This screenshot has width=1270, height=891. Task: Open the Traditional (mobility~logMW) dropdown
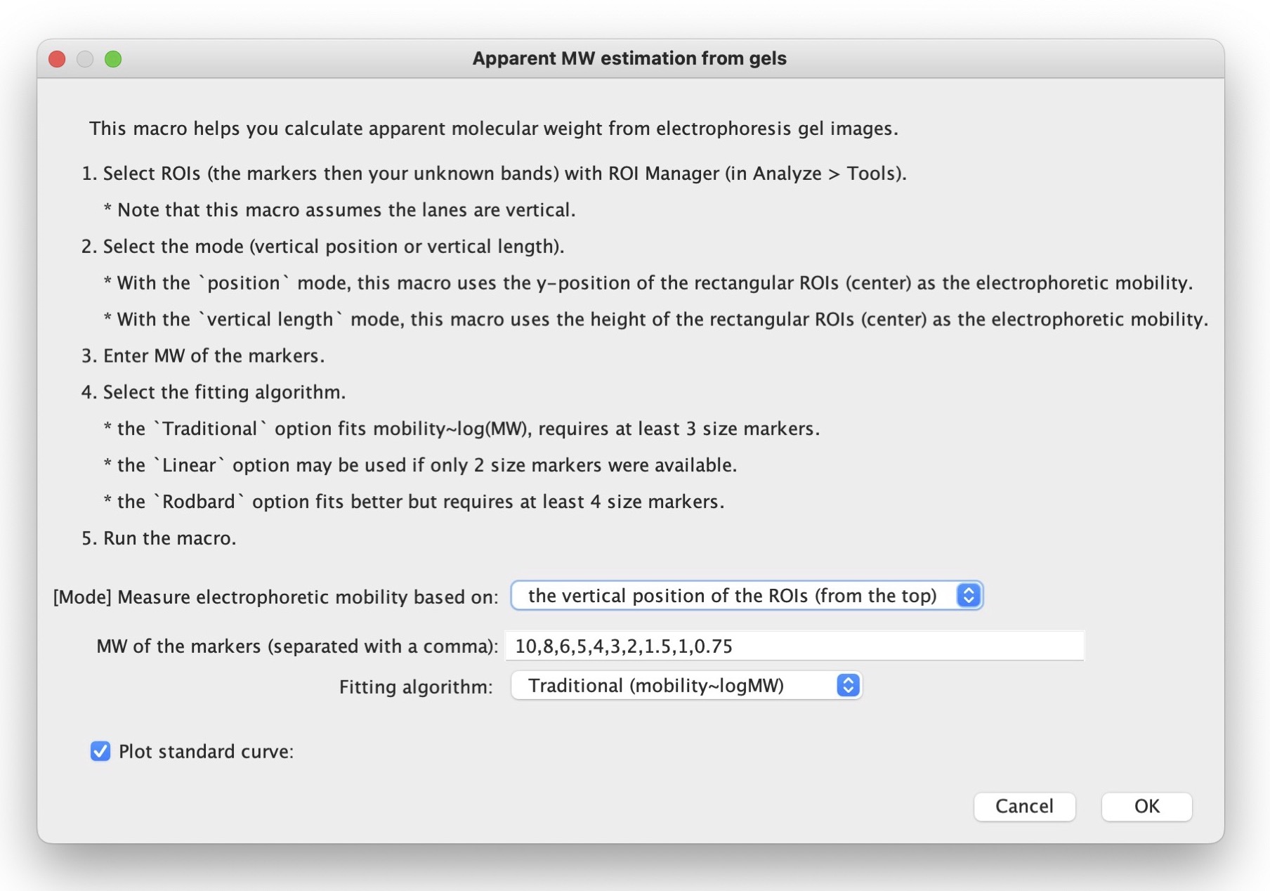[655, 685]
